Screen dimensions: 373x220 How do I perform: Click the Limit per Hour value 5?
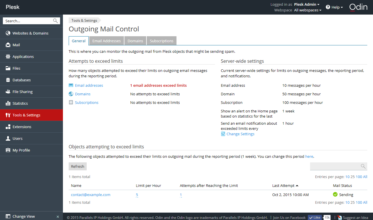click(x=137, y=195)
